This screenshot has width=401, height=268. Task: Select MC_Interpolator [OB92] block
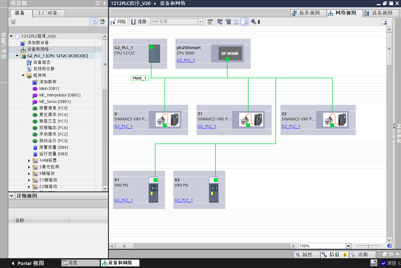click(60, 95)
